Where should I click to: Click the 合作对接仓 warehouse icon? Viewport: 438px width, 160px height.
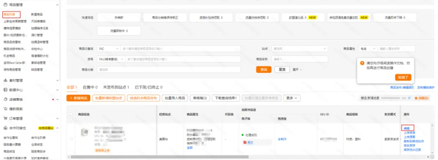click(5, 128)
